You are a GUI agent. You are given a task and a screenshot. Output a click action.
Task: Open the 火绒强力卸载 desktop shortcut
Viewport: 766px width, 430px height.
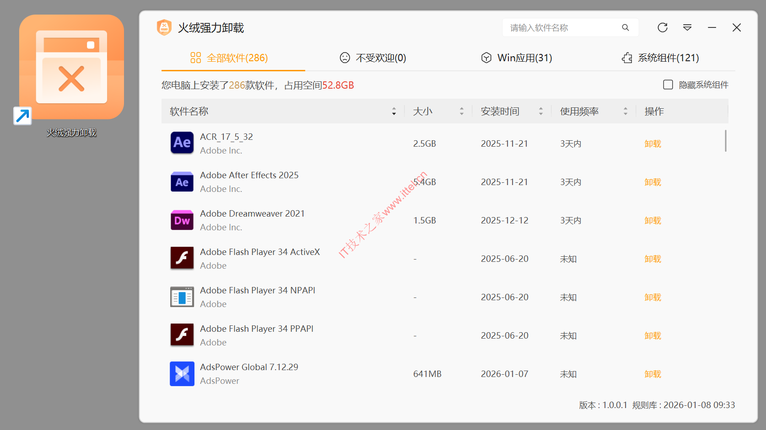[x=71, y=67]
